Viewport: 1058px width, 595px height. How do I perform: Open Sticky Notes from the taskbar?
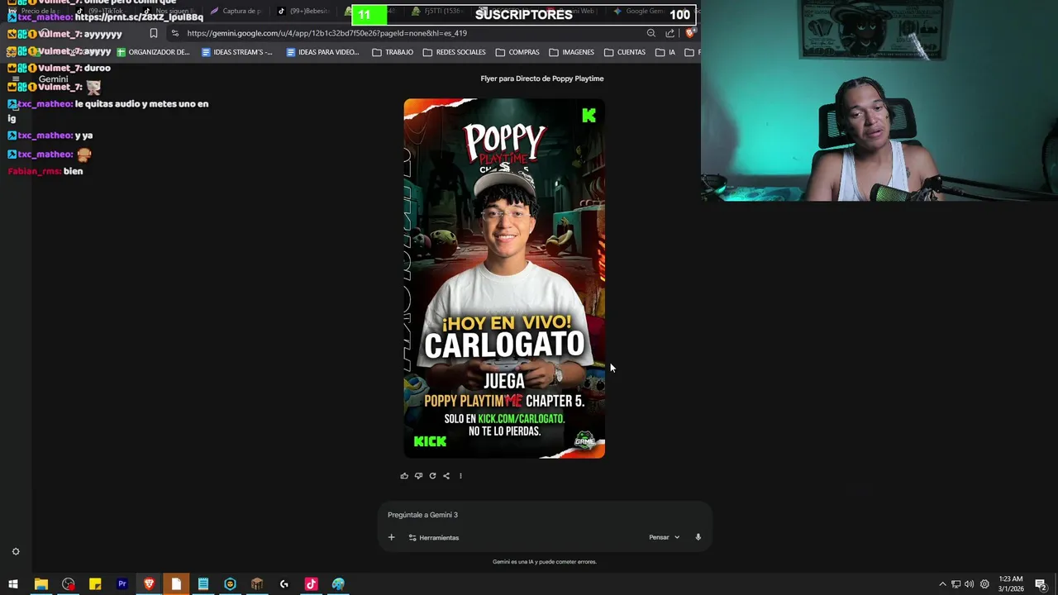point(95,584)
